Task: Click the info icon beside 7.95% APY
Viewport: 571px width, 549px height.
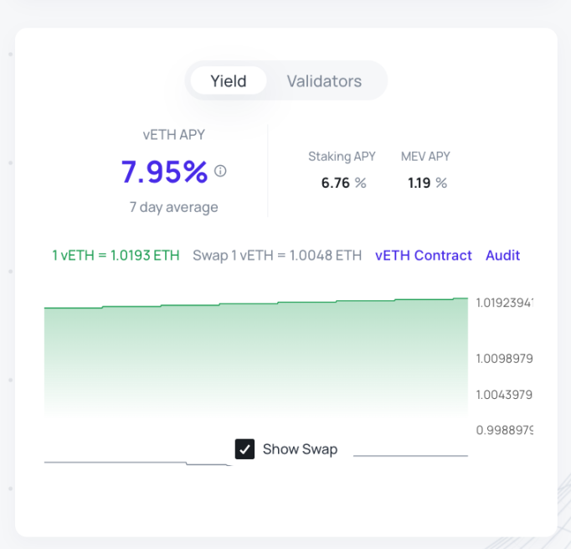Action: pos(220,171)
